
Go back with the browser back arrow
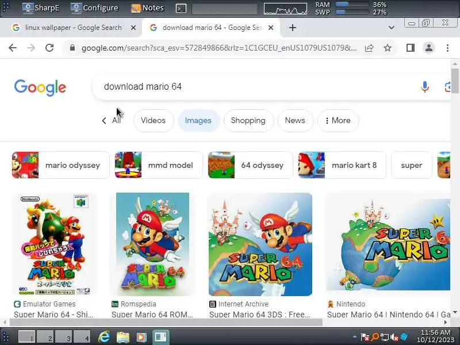coord(13,48)
